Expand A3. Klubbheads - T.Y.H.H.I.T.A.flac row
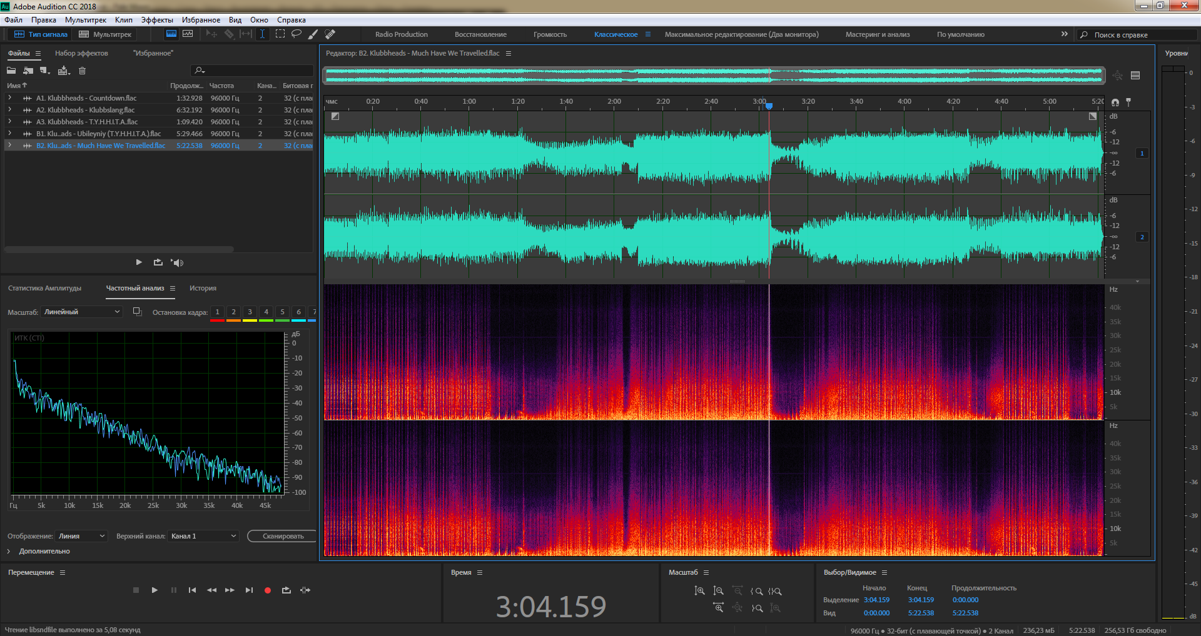This screenshot has height=636, width=1201. click(x=9, y=121)
